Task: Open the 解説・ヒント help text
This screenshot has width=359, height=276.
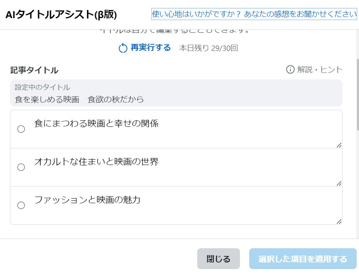Action: [319, 70]
